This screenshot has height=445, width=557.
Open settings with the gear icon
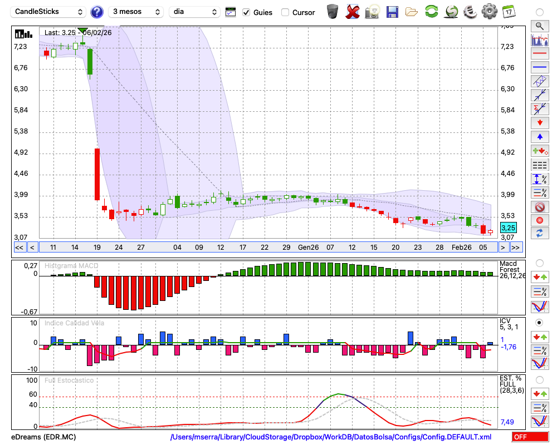(490, 12)
